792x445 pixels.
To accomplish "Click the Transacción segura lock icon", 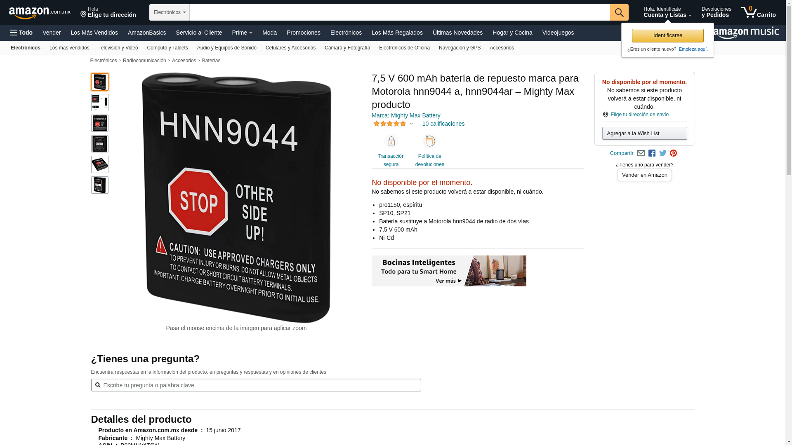I will [x=391, y=141].
